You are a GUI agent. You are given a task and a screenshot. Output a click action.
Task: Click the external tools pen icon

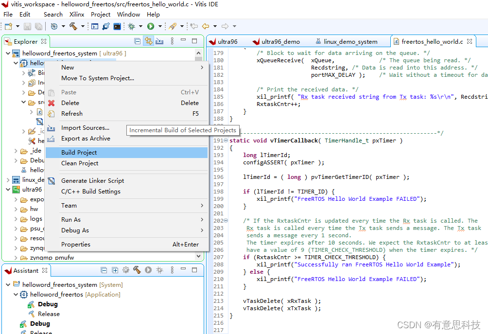point(173,26)
